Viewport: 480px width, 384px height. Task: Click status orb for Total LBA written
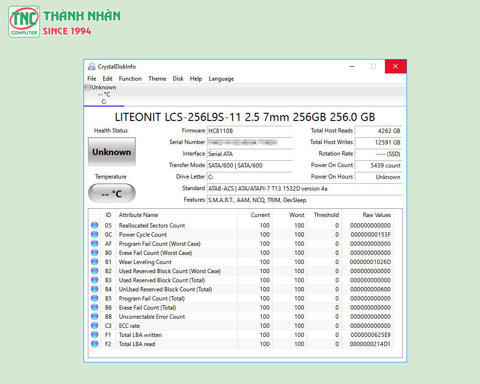coord(95,335)
